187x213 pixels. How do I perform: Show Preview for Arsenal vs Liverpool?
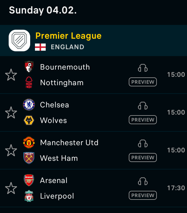(x=143, y=195)
